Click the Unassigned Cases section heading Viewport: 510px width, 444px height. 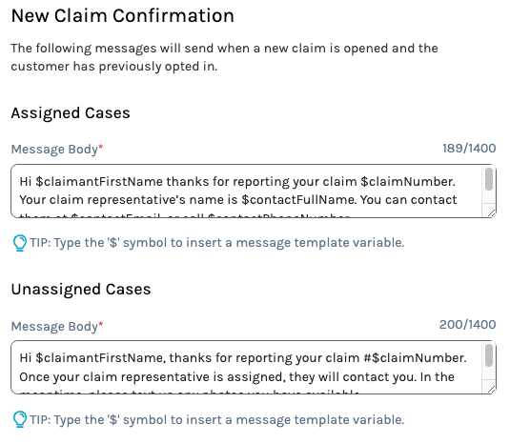coord(81,290)
